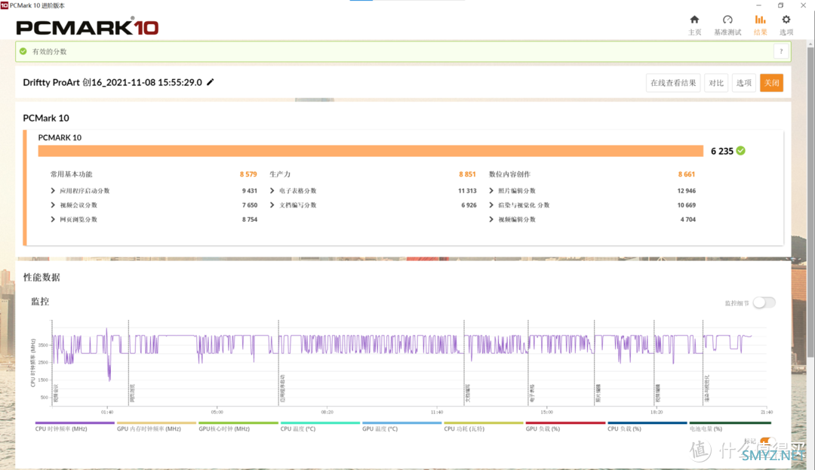Click the green check beside 有效的分数
Image resolution: width=815 pixels, height=470 pixels.
(23, 51)
